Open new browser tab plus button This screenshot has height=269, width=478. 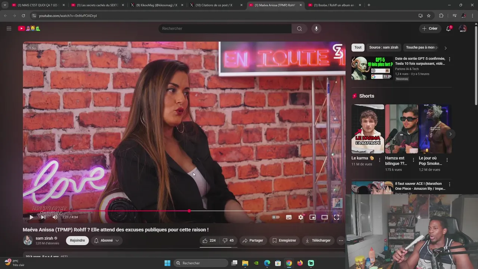[369, 5]
